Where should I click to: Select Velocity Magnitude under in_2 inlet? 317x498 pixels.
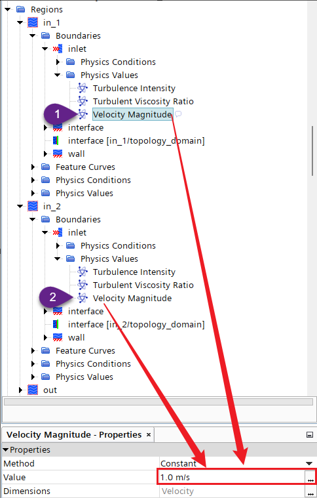click(132, 299)
